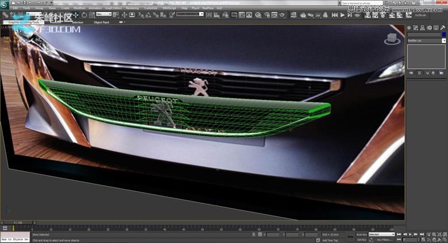Click the Pan View hand icon

434,240
